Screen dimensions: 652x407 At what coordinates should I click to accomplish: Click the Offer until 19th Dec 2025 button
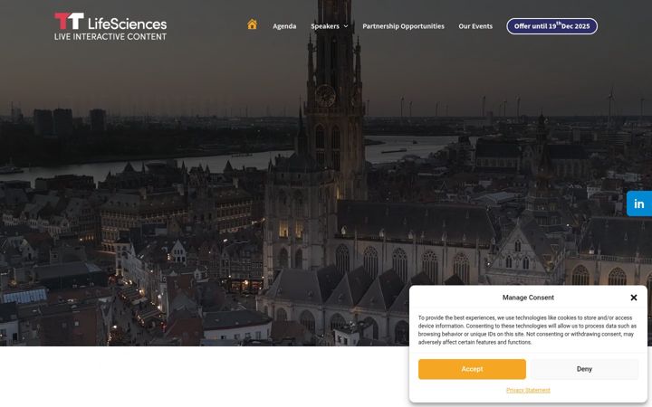(551, 26)
